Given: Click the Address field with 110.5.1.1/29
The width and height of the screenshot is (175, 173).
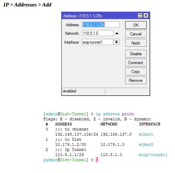Looking at the screenshot, I should point(101,24).
